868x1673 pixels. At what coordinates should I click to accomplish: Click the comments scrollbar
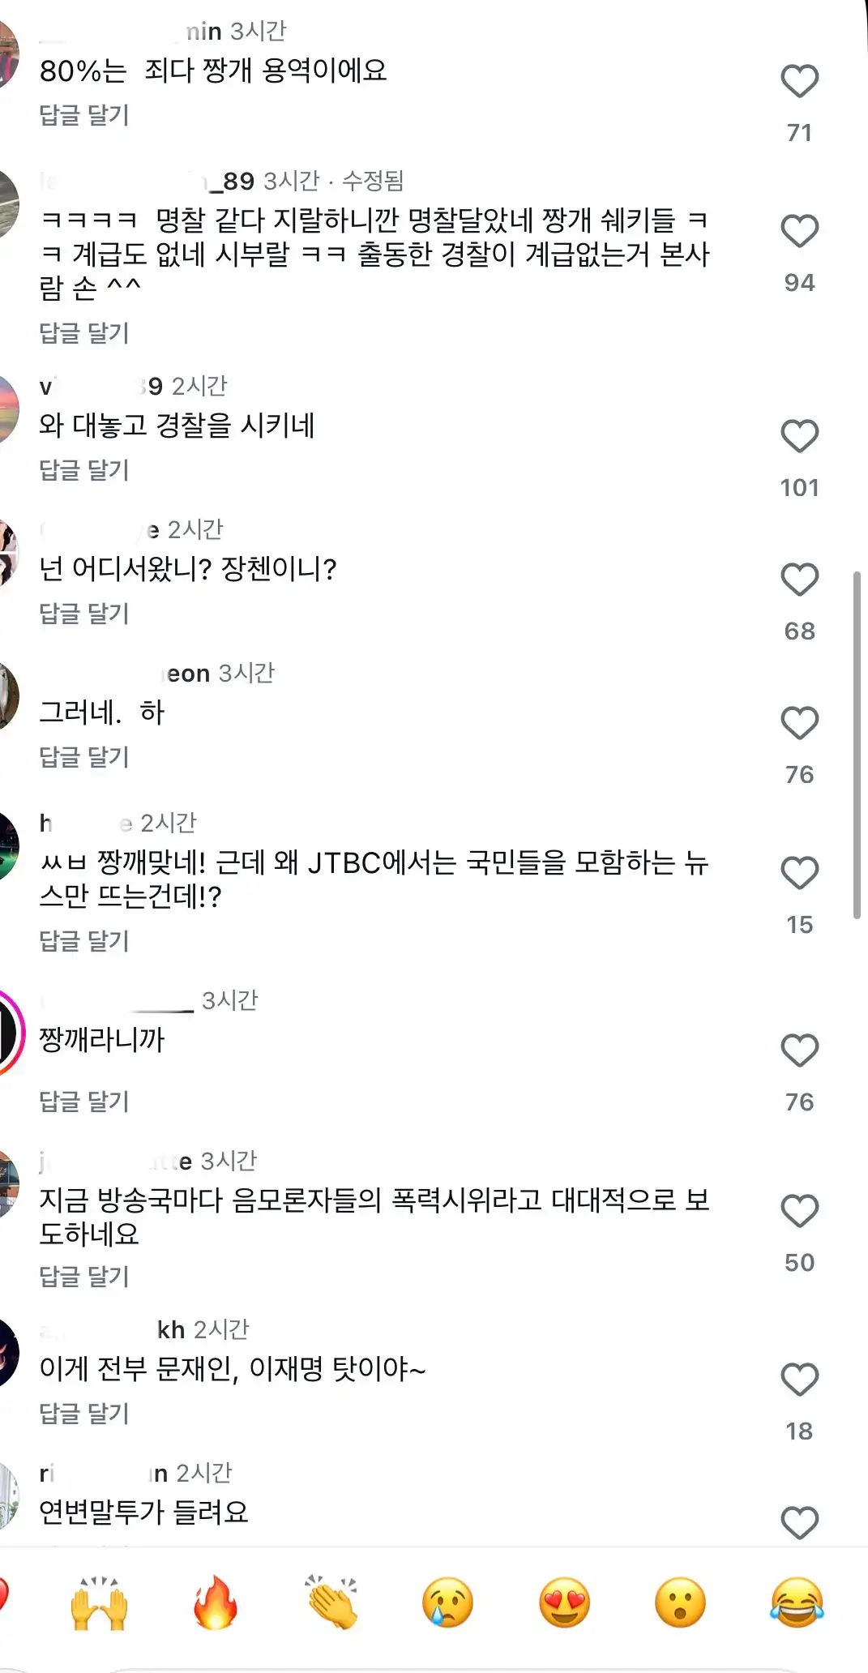(857, 744)
